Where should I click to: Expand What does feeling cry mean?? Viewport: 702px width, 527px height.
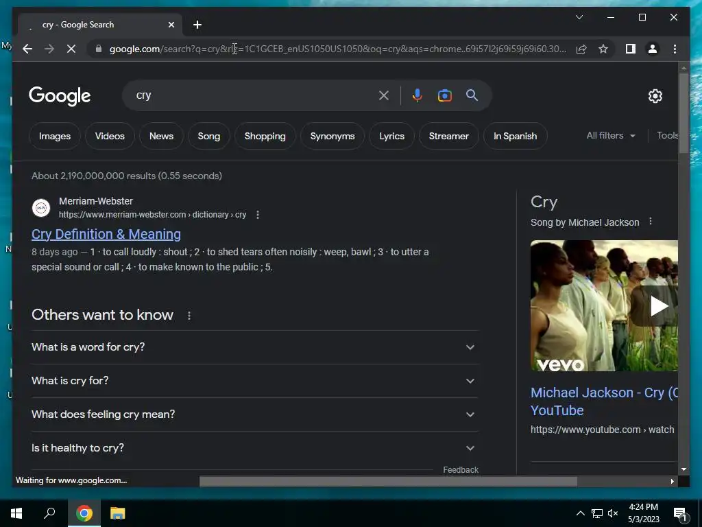254,414
